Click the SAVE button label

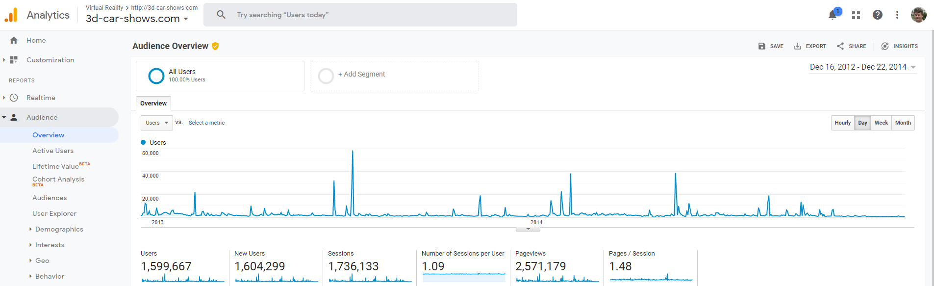(777, 46)
